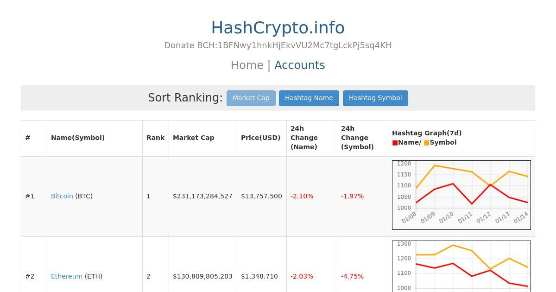Screen dimensions: 556x292
Task: Click the Hashtag Graph(7d) header text
Action: click(427, 133)
